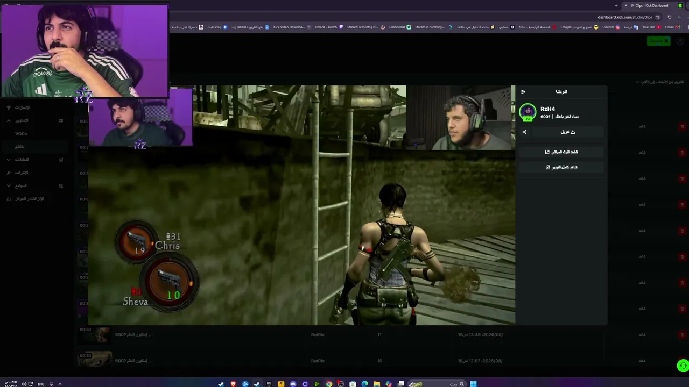Open the microphone tray icon

tap(51, 384)
